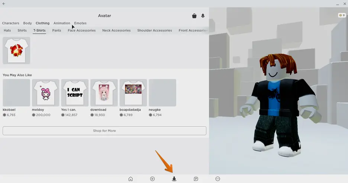Click the Shop for More button
This screenshot has width=348, height=183.
[104, 131]
